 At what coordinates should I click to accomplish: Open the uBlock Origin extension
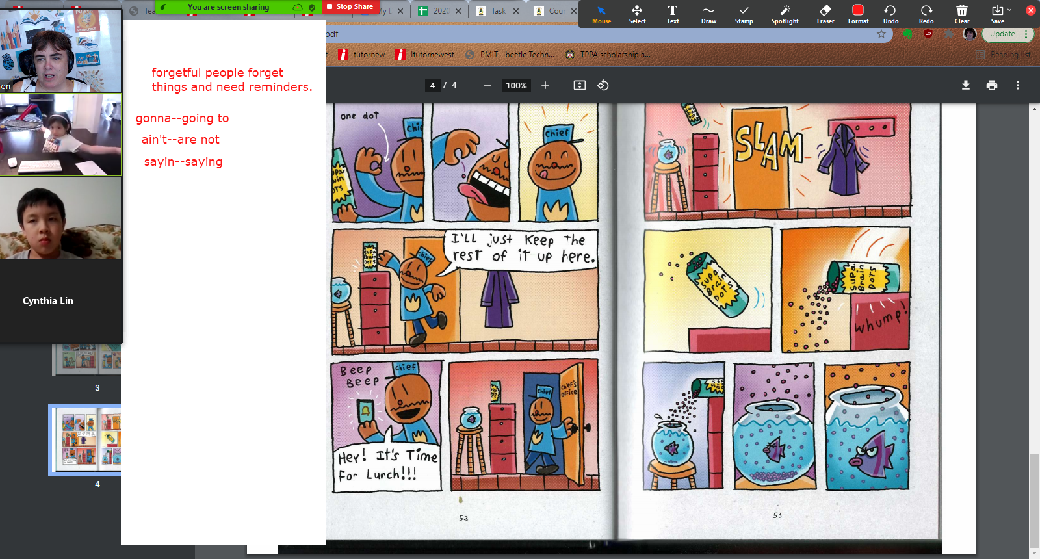coord(928,34)
